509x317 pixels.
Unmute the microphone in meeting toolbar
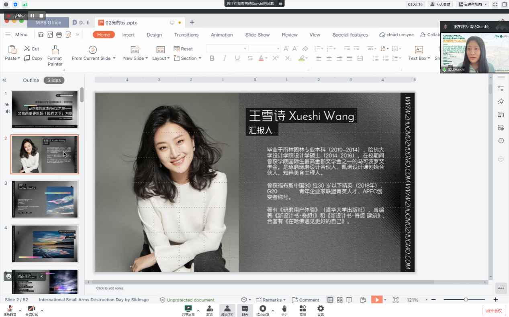(10, 309)
